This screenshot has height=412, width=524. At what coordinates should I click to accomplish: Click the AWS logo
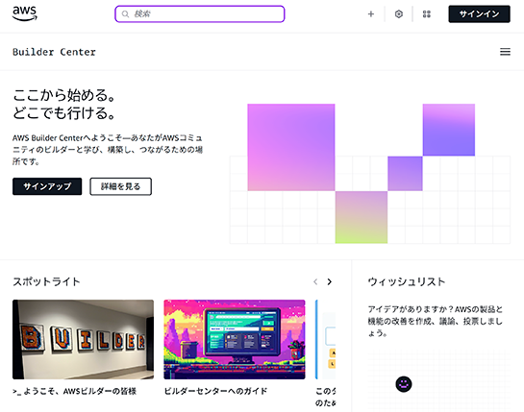(25, 13)
